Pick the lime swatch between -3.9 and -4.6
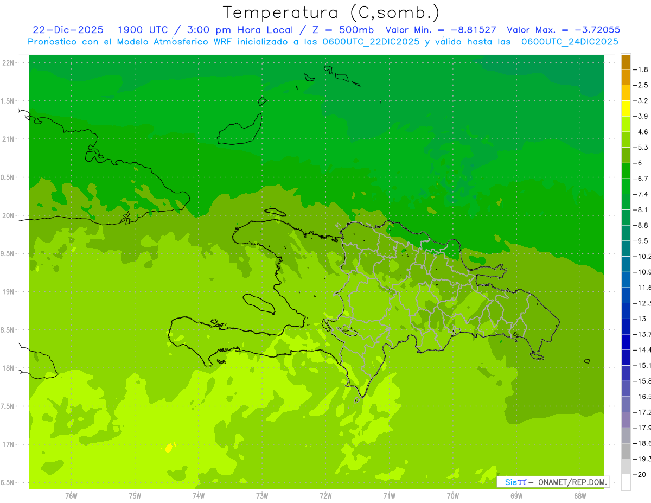The width and height of the screenshot is (651, 503). 626,124
